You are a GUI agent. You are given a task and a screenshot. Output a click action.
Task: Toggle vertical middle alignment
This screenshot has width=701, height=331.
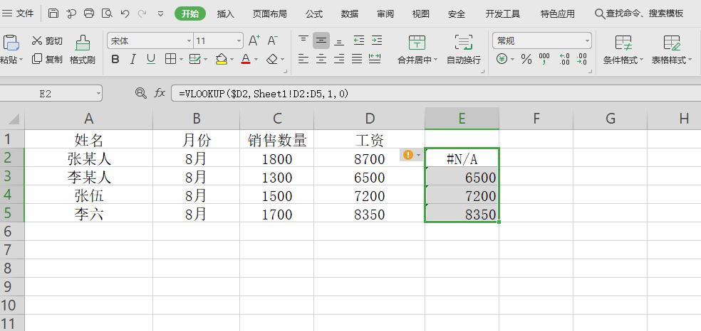pyautogui.click(x=321, y=41)
